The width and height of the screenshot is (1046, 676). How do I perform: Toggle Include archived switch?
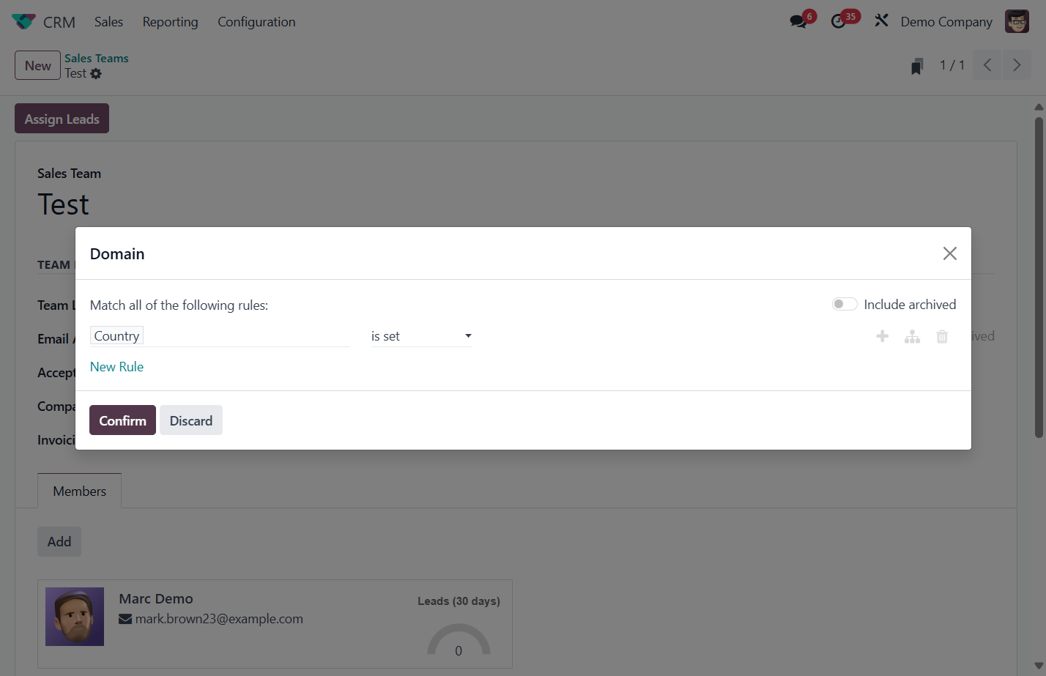click(845, 304)
